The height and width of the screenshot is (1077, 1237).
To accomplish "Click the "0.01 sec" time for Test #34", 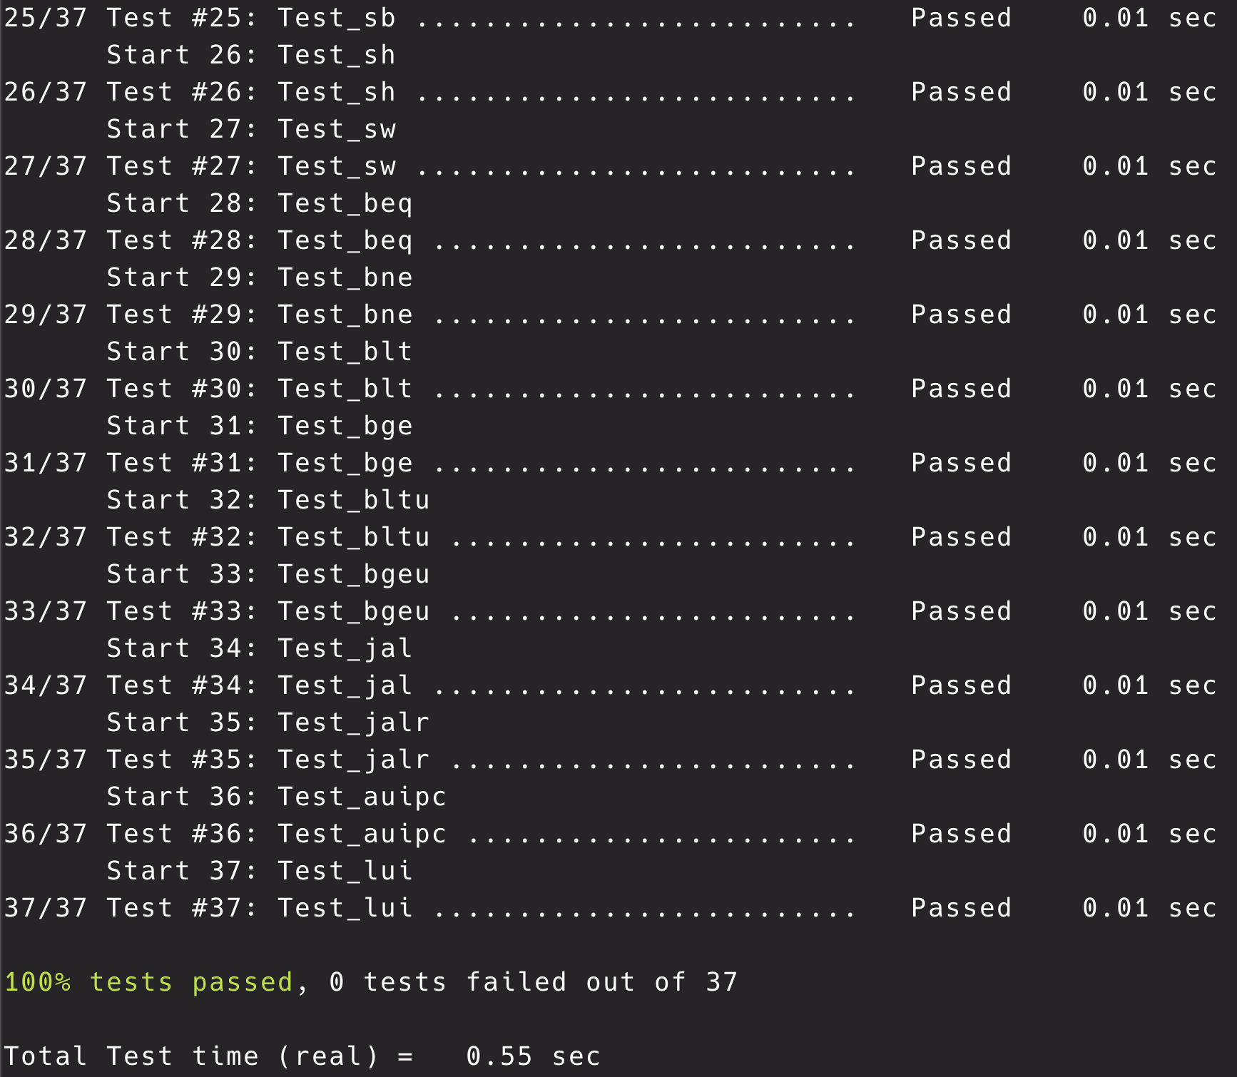I will pos(1149,685).
